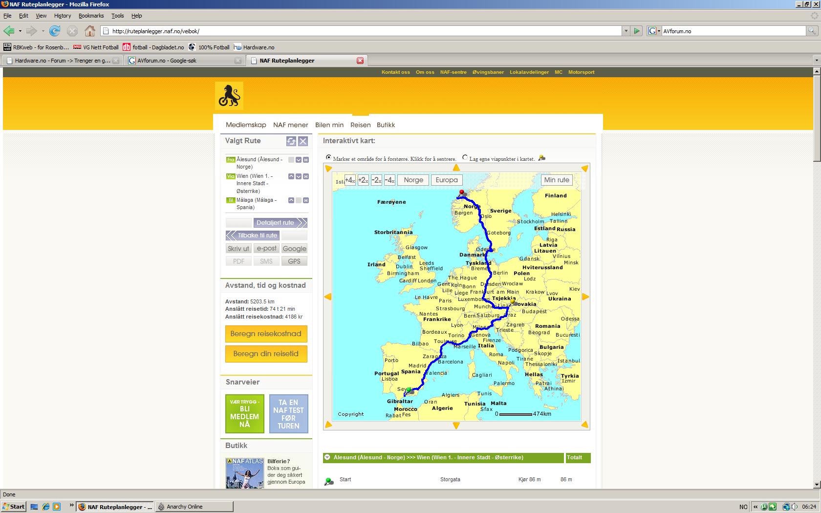Zoom map in with +2x button
821x513 pixels.
(363, 180)
